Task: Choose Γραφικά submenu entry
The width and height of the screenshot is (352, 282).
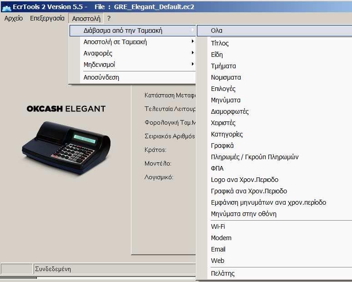Action: (x=274, y=146)
